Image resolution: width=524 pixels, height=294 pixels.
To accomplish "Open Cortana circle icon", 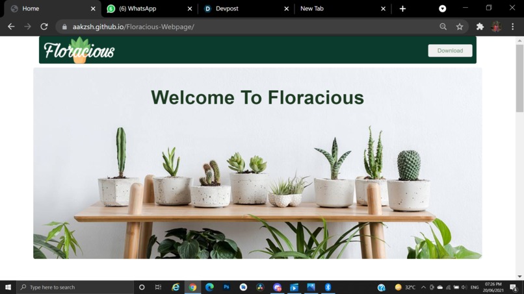I will pos(142,287).
